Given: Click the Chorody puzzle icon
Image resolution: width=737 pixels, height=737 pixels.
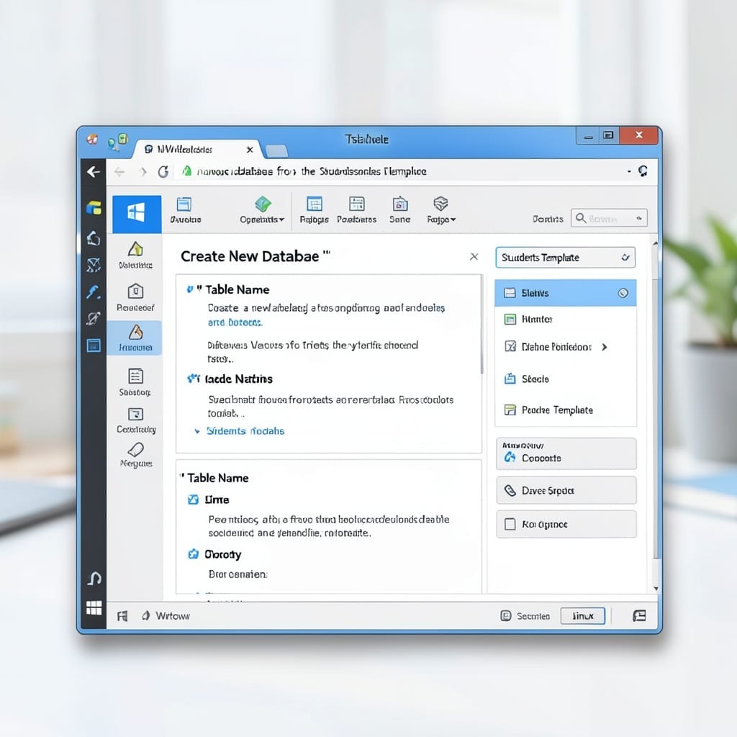Looking at the screenshot, I should (193, 554).
